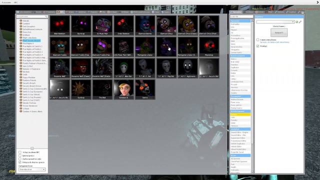Image resolution: width=320 pixels, height=180 pixels.
Task: Switch to the NPC tab in spawn menu
Action: point(60,12)
